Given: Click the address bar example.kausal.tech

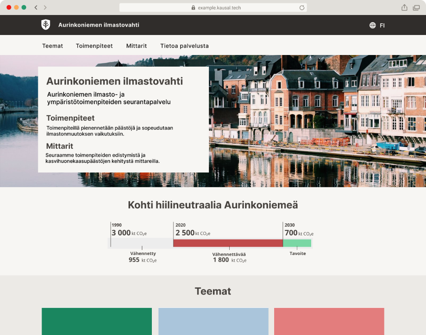Looking at the screenshot, I should (x=213, y=7).
